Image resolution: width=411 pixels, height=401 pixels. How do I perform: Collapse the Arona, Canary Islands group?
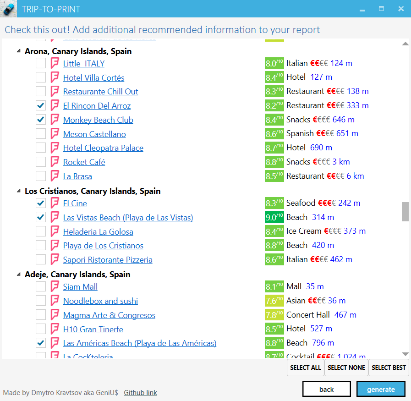19,51
